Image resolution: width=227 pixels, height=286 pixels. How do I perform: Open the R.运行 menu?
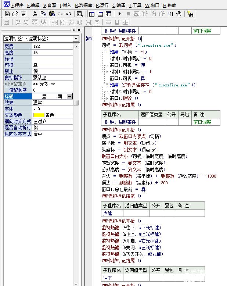(103, 6)
